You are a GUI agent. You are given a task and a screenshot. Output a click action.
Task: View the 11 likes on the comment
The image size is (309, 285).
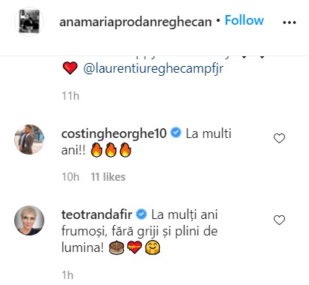[x=108, y=177]
